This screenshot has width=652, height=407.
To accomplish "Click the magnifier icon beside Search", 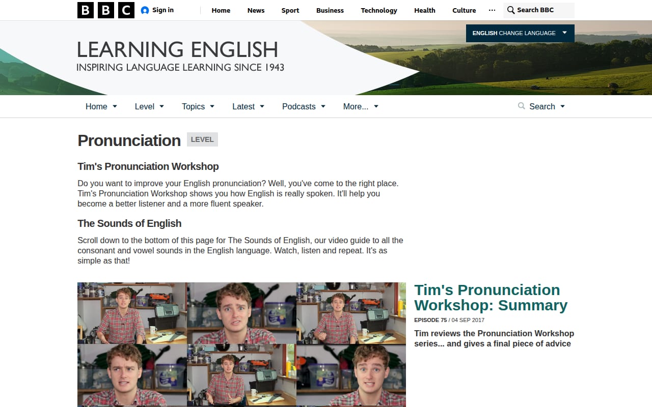I will (x=521, y=106).
